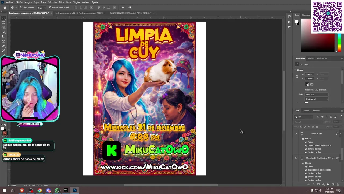Open the Comments panel icon

pyautogui.click(x=289, y=27)
